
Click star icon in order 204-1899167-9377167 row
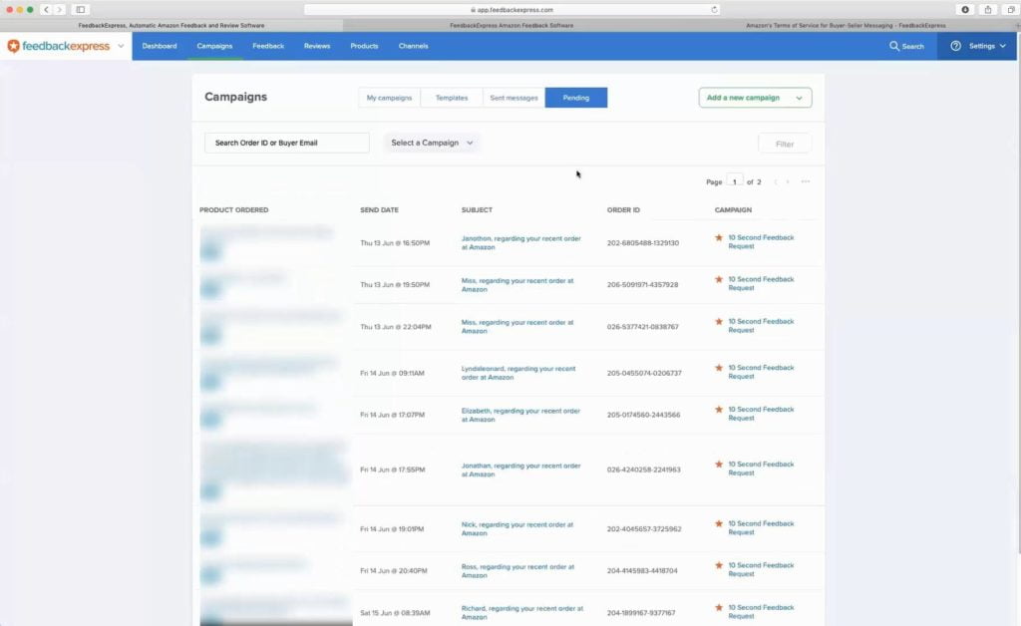click(719, 607)
